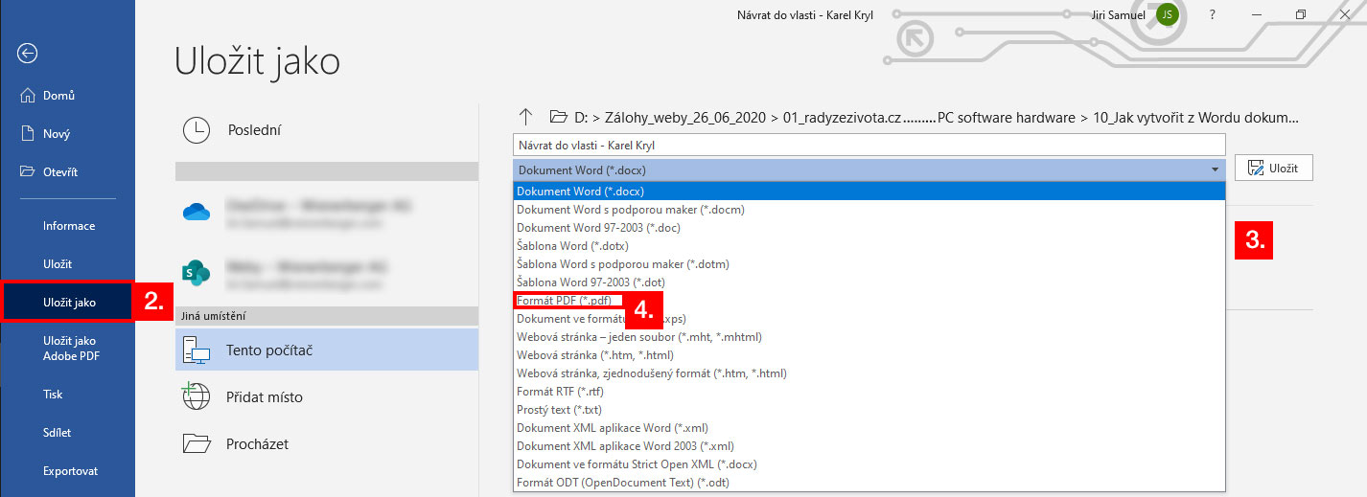The height and width of the screenshot is (497, 1367).
Task: Select Šablona Word s podporou maker (*.dotm)
Action: point(869,263)
